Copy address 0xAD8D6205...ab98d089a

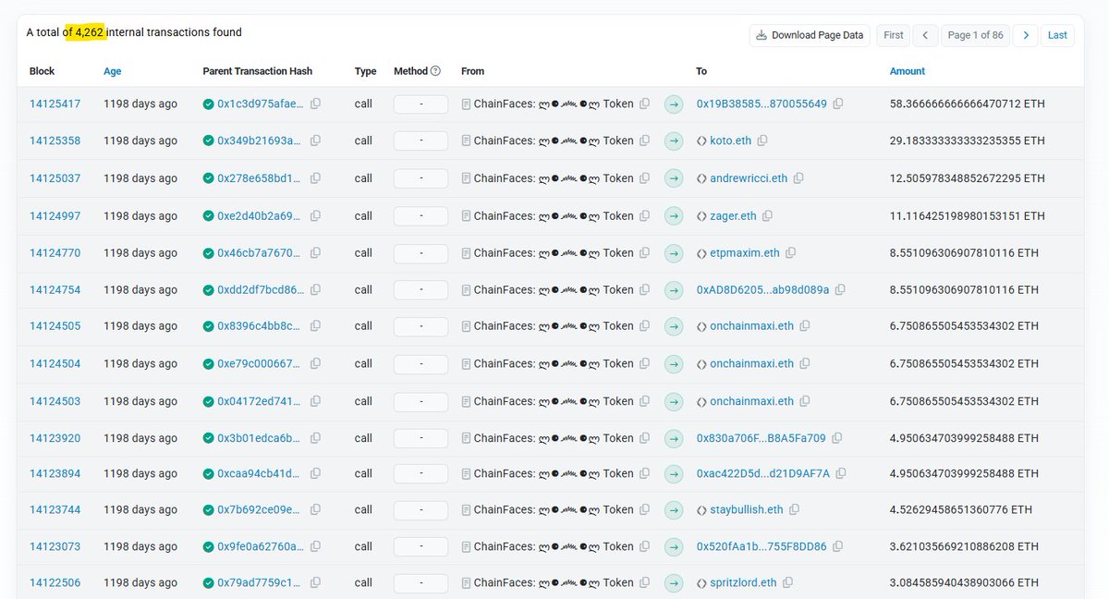tap(840, 289)
